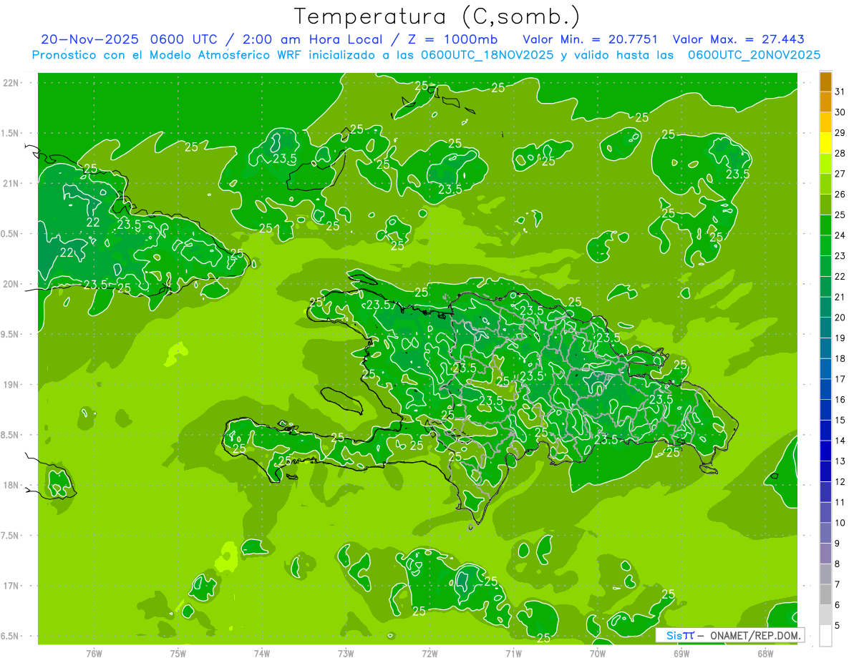Click the "9.5N" latitude axis label
The height and width of the screenshot is (663, 859).
11,334
